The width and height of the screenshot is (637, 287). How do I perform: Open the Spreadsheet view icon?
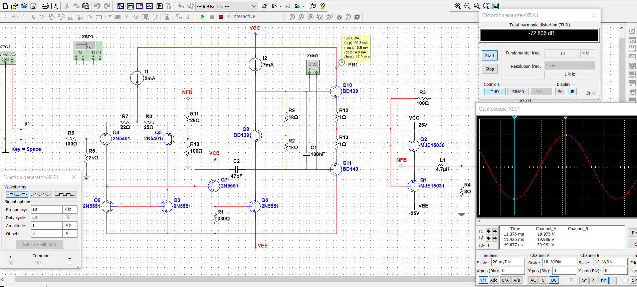tap(130, 6)
